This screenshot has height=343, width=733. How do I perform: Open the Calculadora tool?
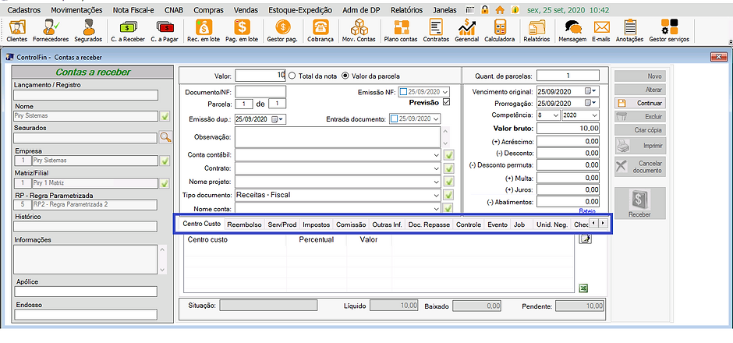point(499,31)
